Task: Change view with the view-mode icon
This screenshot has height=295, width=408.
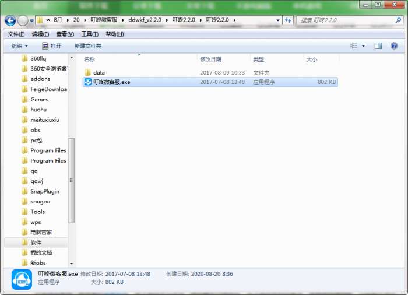Action: 354,46
